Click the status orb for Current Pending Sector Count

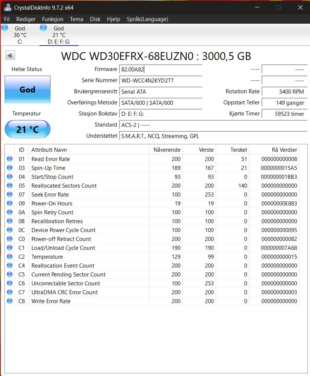10,274
